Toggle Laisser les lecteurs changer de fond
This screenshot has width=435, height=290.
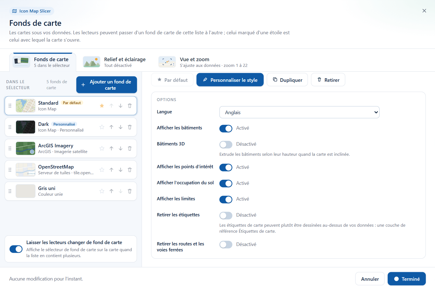pyautogui.click(x=16, y=249)
